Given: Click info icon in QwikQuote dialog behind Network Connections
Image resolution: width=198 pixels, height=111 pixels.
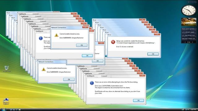Looking at the screenshot, I should point(41,38).
